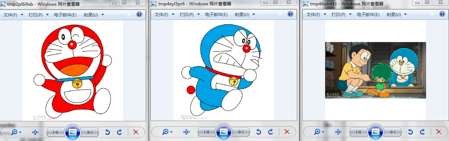449x141 pixels.
Task: Click 电子邮件(E) in tmp2pl6i9sb window
Action: [x=65, y=15]
